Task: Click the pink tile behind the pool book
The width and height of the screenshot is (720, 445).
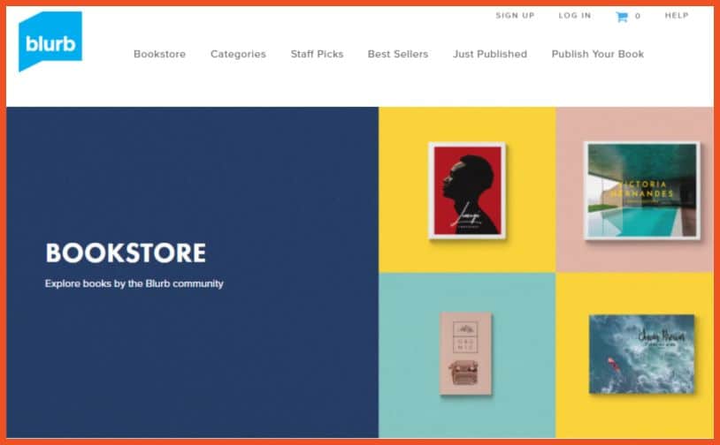Action: point(634,257)
